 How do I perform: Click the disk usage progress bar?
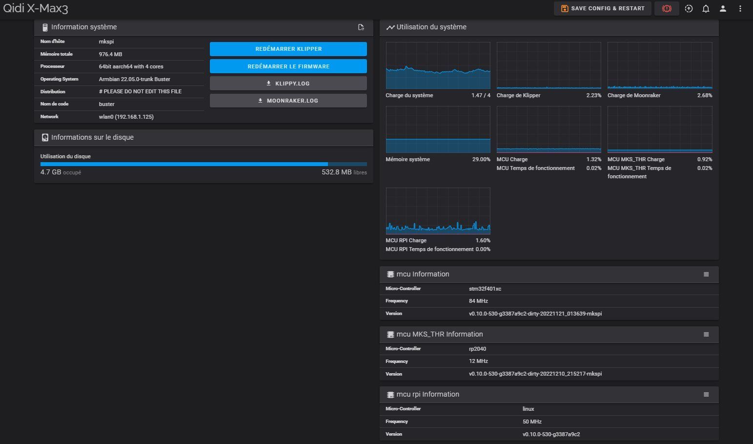tap(204, 164)
